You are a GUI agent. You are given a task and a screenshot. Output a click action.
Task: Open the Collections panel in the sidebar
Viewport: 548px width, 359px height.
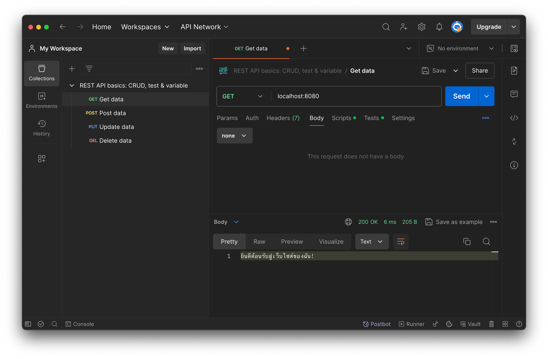click(x=41, y=73)
